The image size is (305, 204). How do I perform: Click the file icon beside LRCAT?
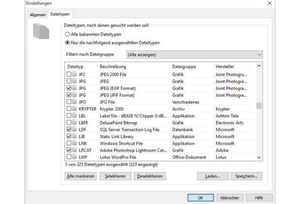[75, 150]
